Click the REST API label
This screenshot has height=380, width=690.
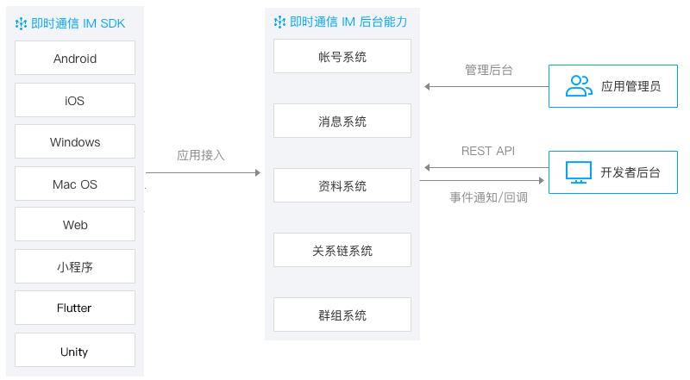point(488,151)
